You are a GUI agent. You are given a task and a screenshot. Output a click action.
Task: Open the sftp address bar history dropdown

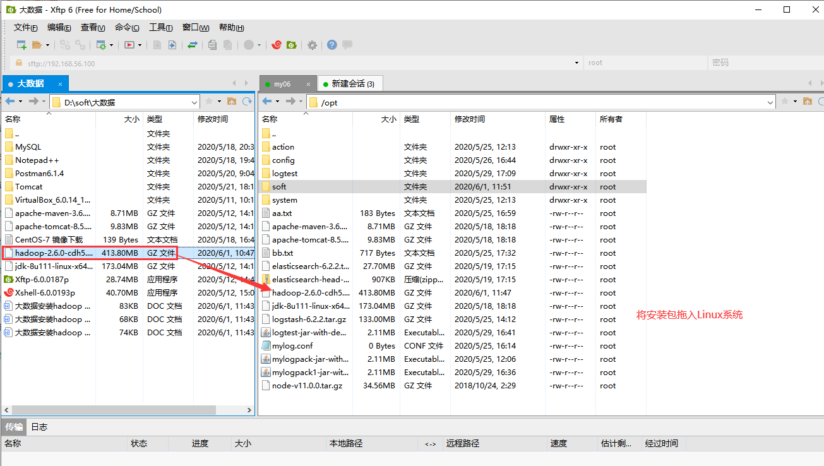(575, 63)
